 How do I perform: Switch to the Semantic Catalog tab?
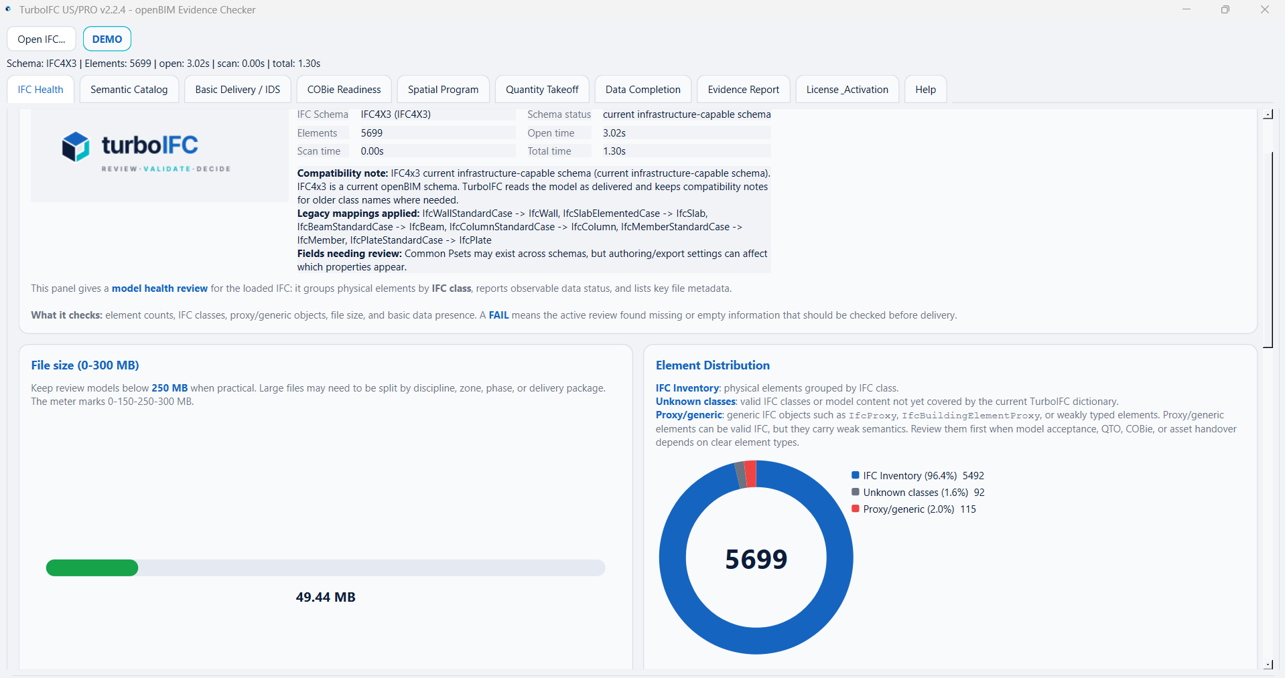[x=129, y=90]
